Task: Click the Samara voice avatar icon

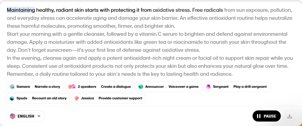Action: [12, 87]
